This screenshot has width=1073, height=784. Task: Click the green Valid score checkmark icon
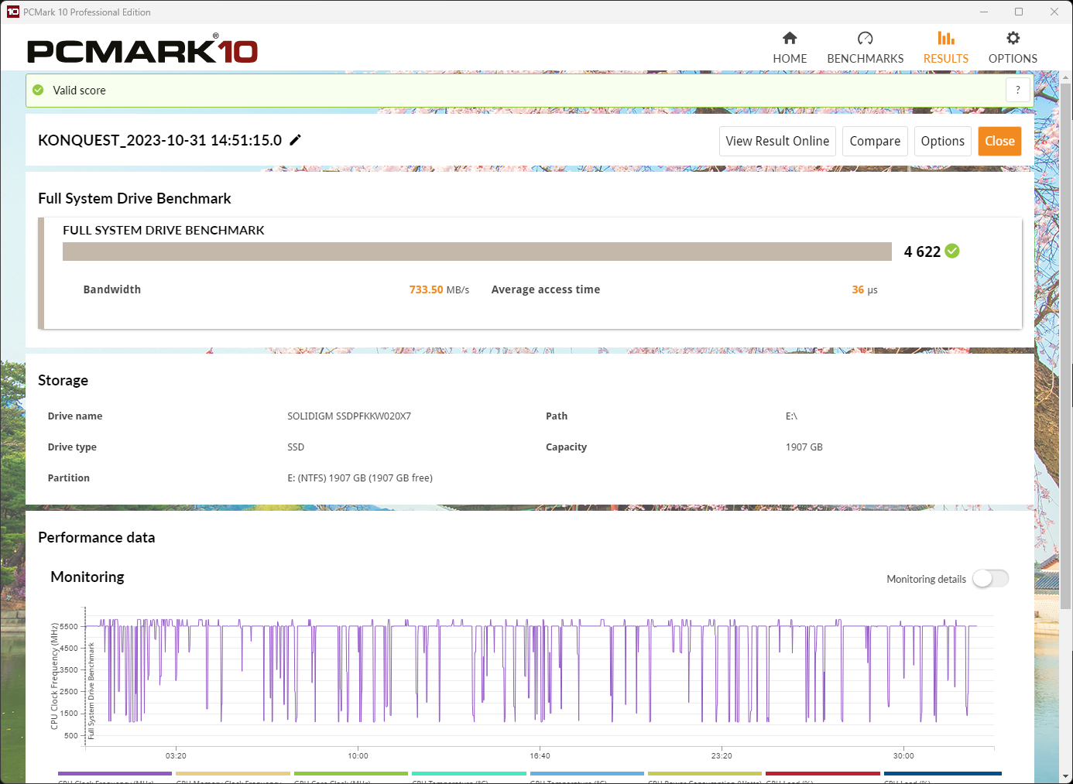coord(38,91)
